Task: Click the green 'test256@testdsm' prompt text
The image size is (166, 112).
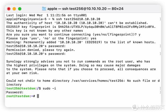Action: coord(21,88)
